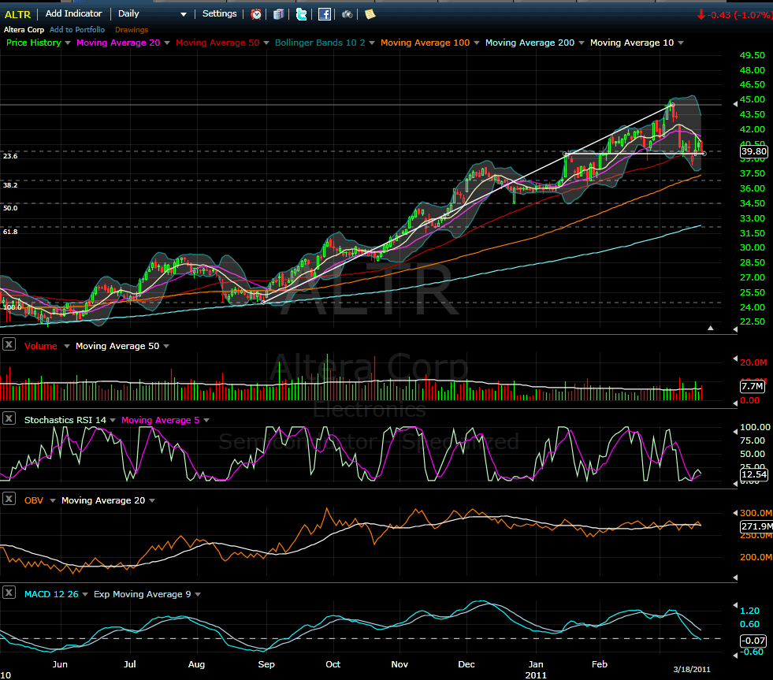Image resolution: width=773 pixels, height=680 pixels.
Task: Close the OBV panel with its X
Action: click(x=9, y=499)
